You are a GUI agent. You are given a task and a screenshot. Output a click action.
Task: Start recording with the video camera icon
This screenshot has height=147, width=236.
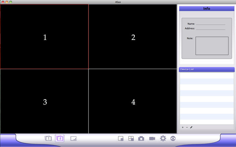[x=152, y=138]
